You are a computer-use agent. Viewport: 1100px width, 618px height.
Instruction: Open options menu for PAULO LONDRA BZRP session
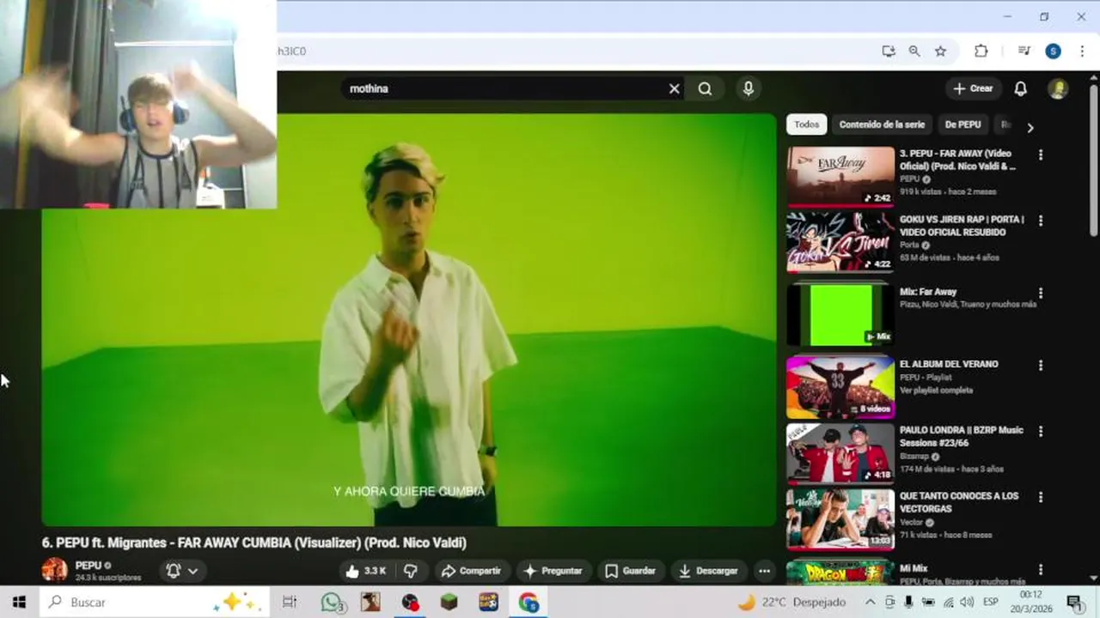(x=1041, y=432)
